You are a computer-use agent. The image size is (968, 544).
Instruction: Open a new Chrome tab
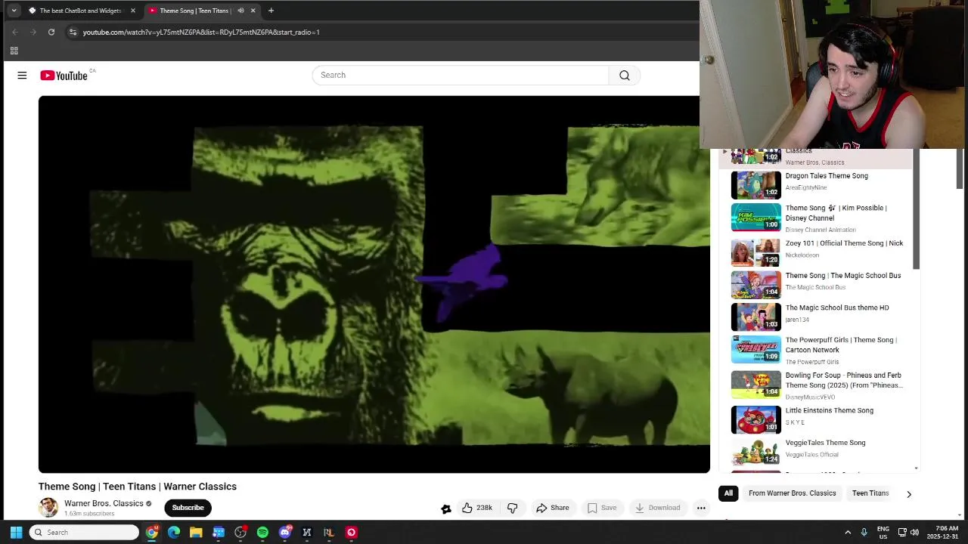pyautogui.click(x=271, y=11)
